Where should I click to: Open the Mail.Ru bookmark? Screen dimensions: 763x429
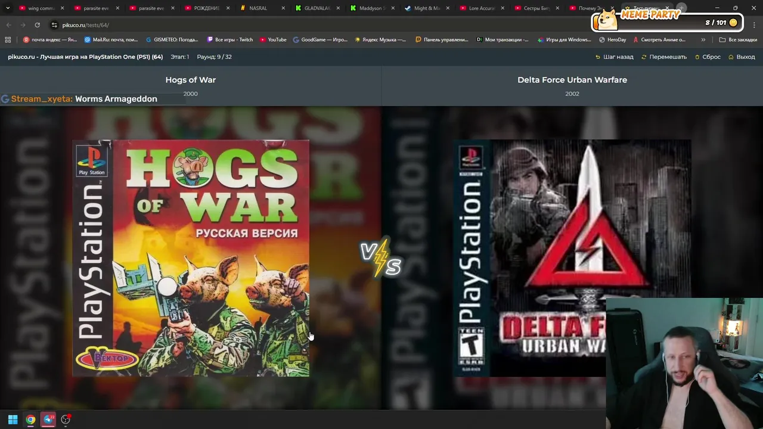(111, 40)
